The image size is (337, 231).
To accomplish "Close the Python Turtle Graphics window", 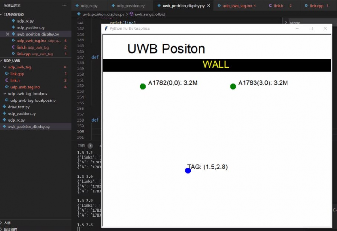I will (325, 28).
